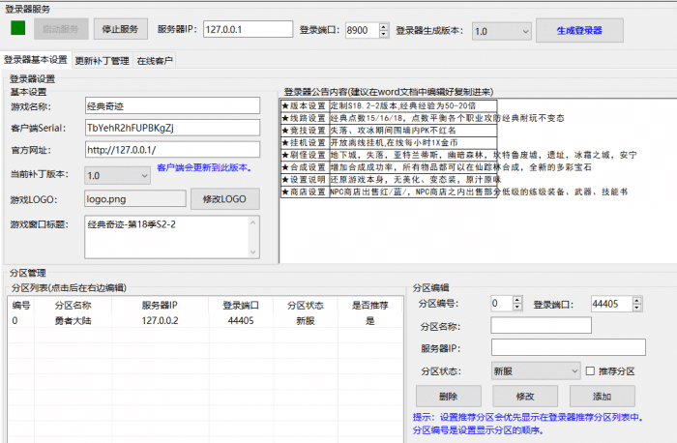
Task: Click the 删除 button
Action: pos(448,397)
